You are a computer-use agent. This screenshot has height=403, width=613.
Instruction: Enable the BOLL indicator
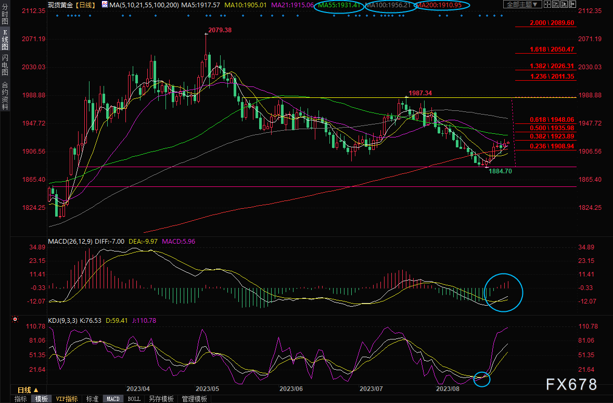[x=134, y=399]
